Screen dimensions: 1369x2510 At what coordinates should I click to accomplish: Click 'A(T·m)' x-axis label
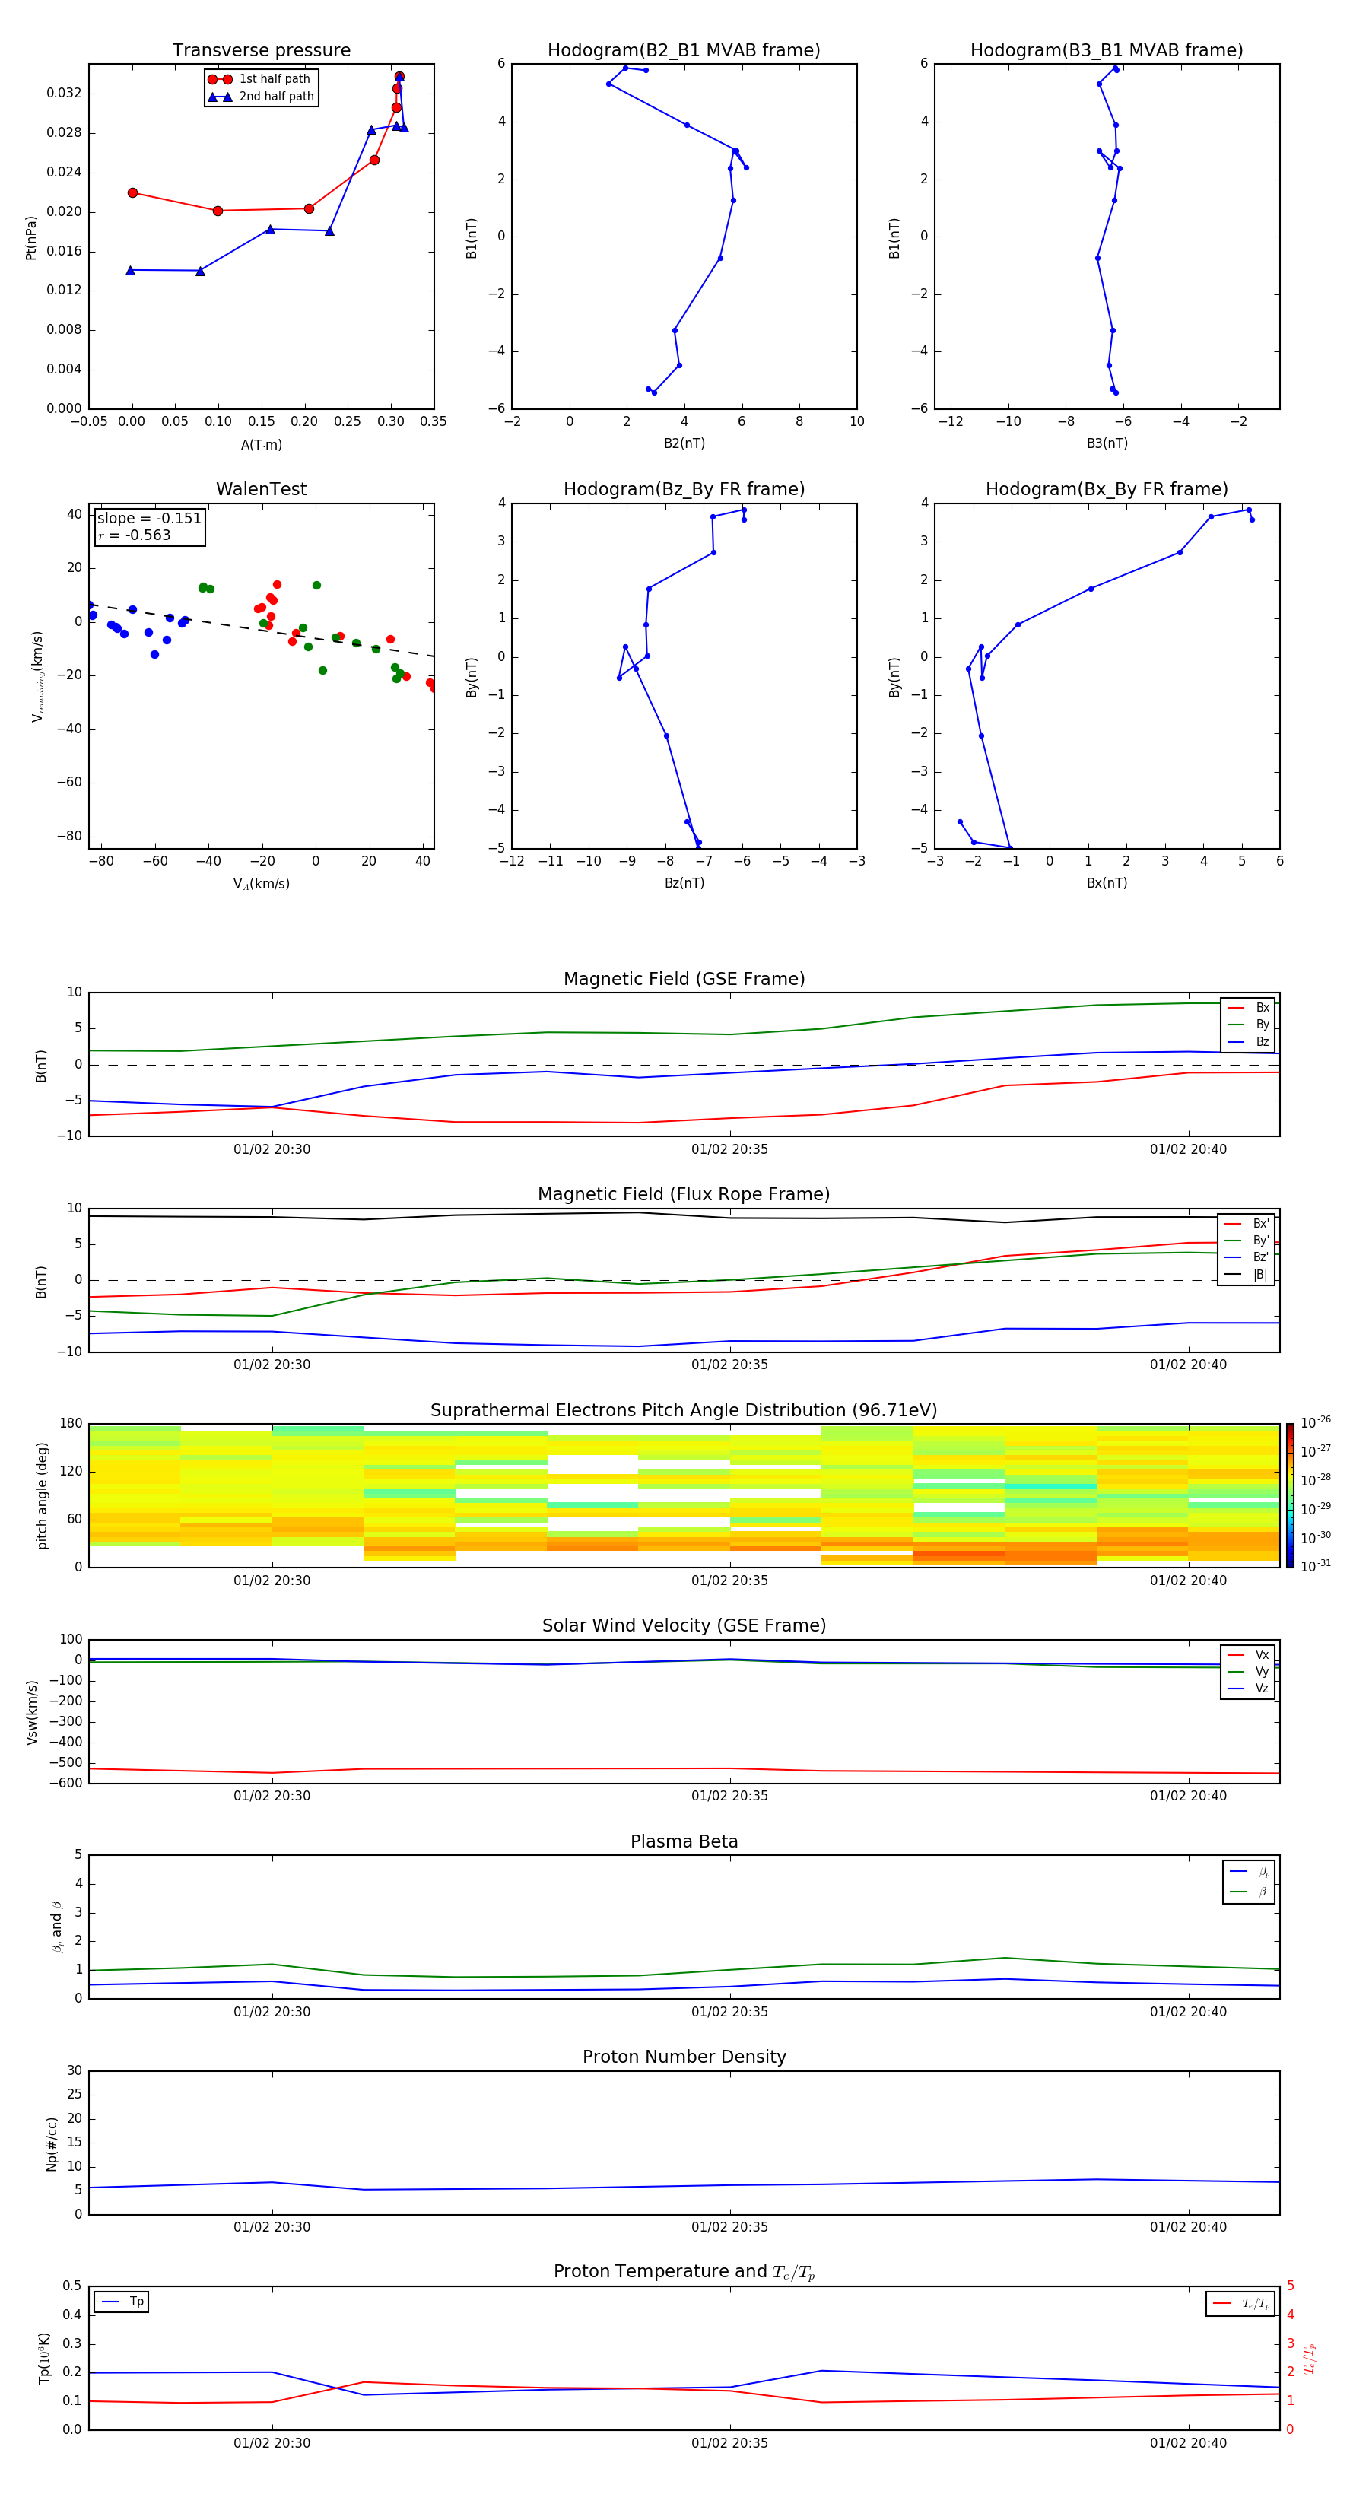[x=261, y=444]
